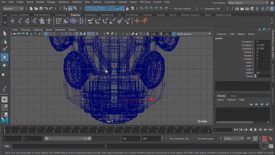
Task: Go to the start of playback range
Action: point(236,130)
